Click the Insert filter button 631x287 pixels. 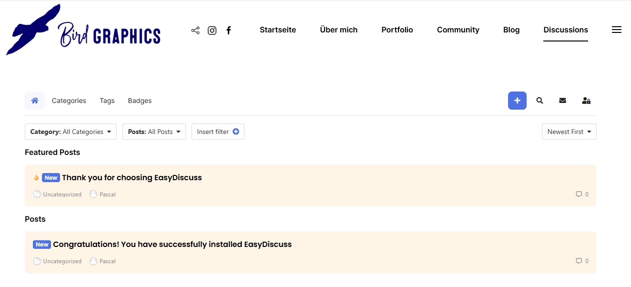pyautogui.click(x=218, y=132)
